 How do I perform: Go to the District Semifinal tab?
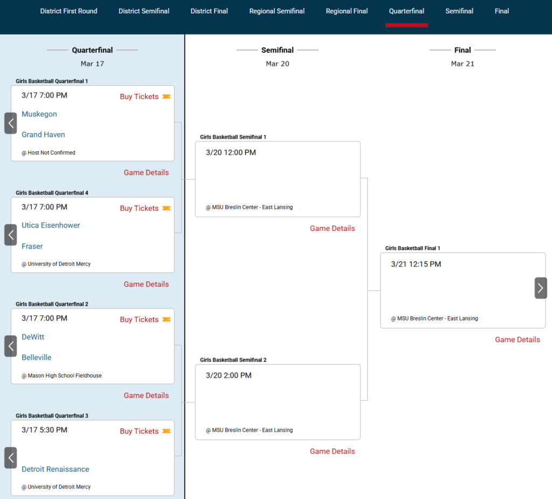[x=144, y=11]
